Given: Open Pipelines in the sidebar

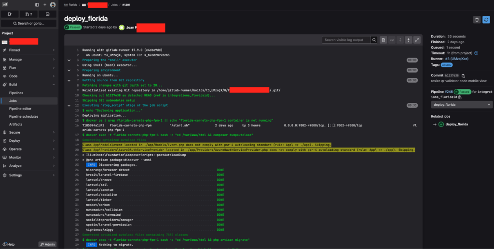Looking at the screenshot, I should coord(28,93).
